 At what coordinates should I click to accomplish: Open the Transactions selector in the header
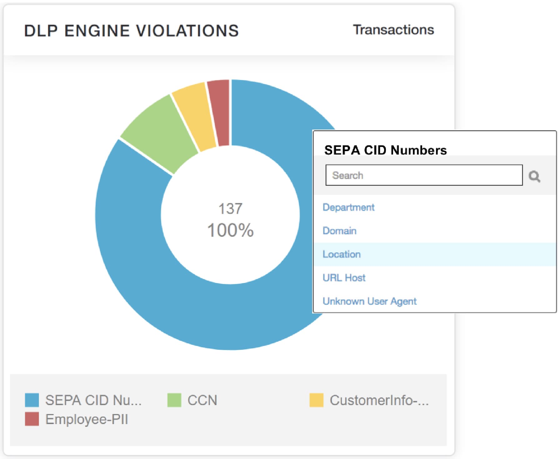pos(393,30)
